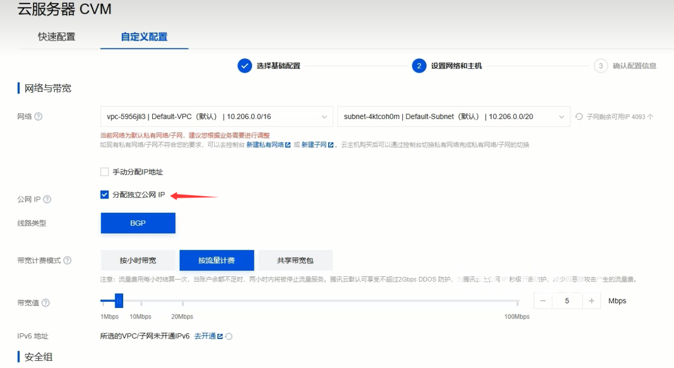The width and height of the screenshot is (674, 368).
Task: Click the help icon next to 带宽计费模式
Action: tap(67, 261)
